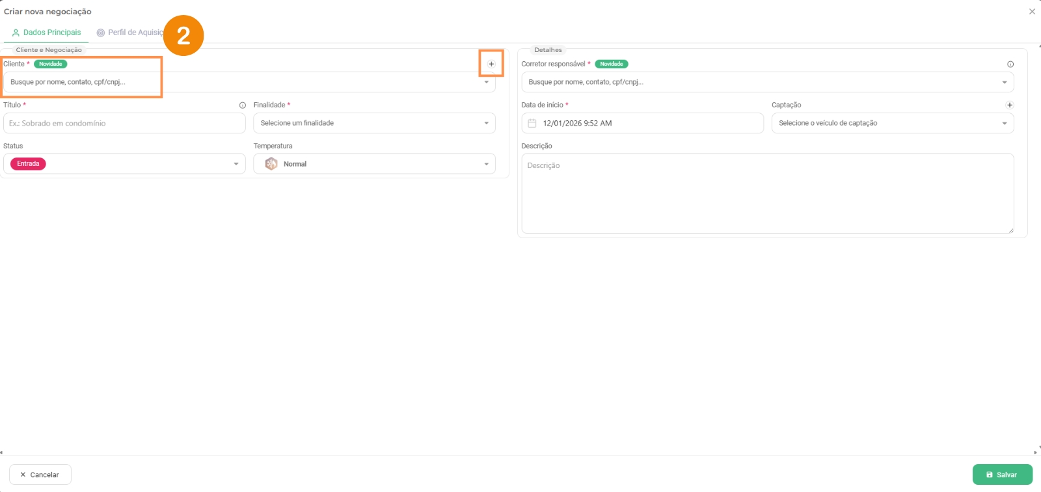Click the Cancelar button
1041x492 pixels.
click(40, 474)
